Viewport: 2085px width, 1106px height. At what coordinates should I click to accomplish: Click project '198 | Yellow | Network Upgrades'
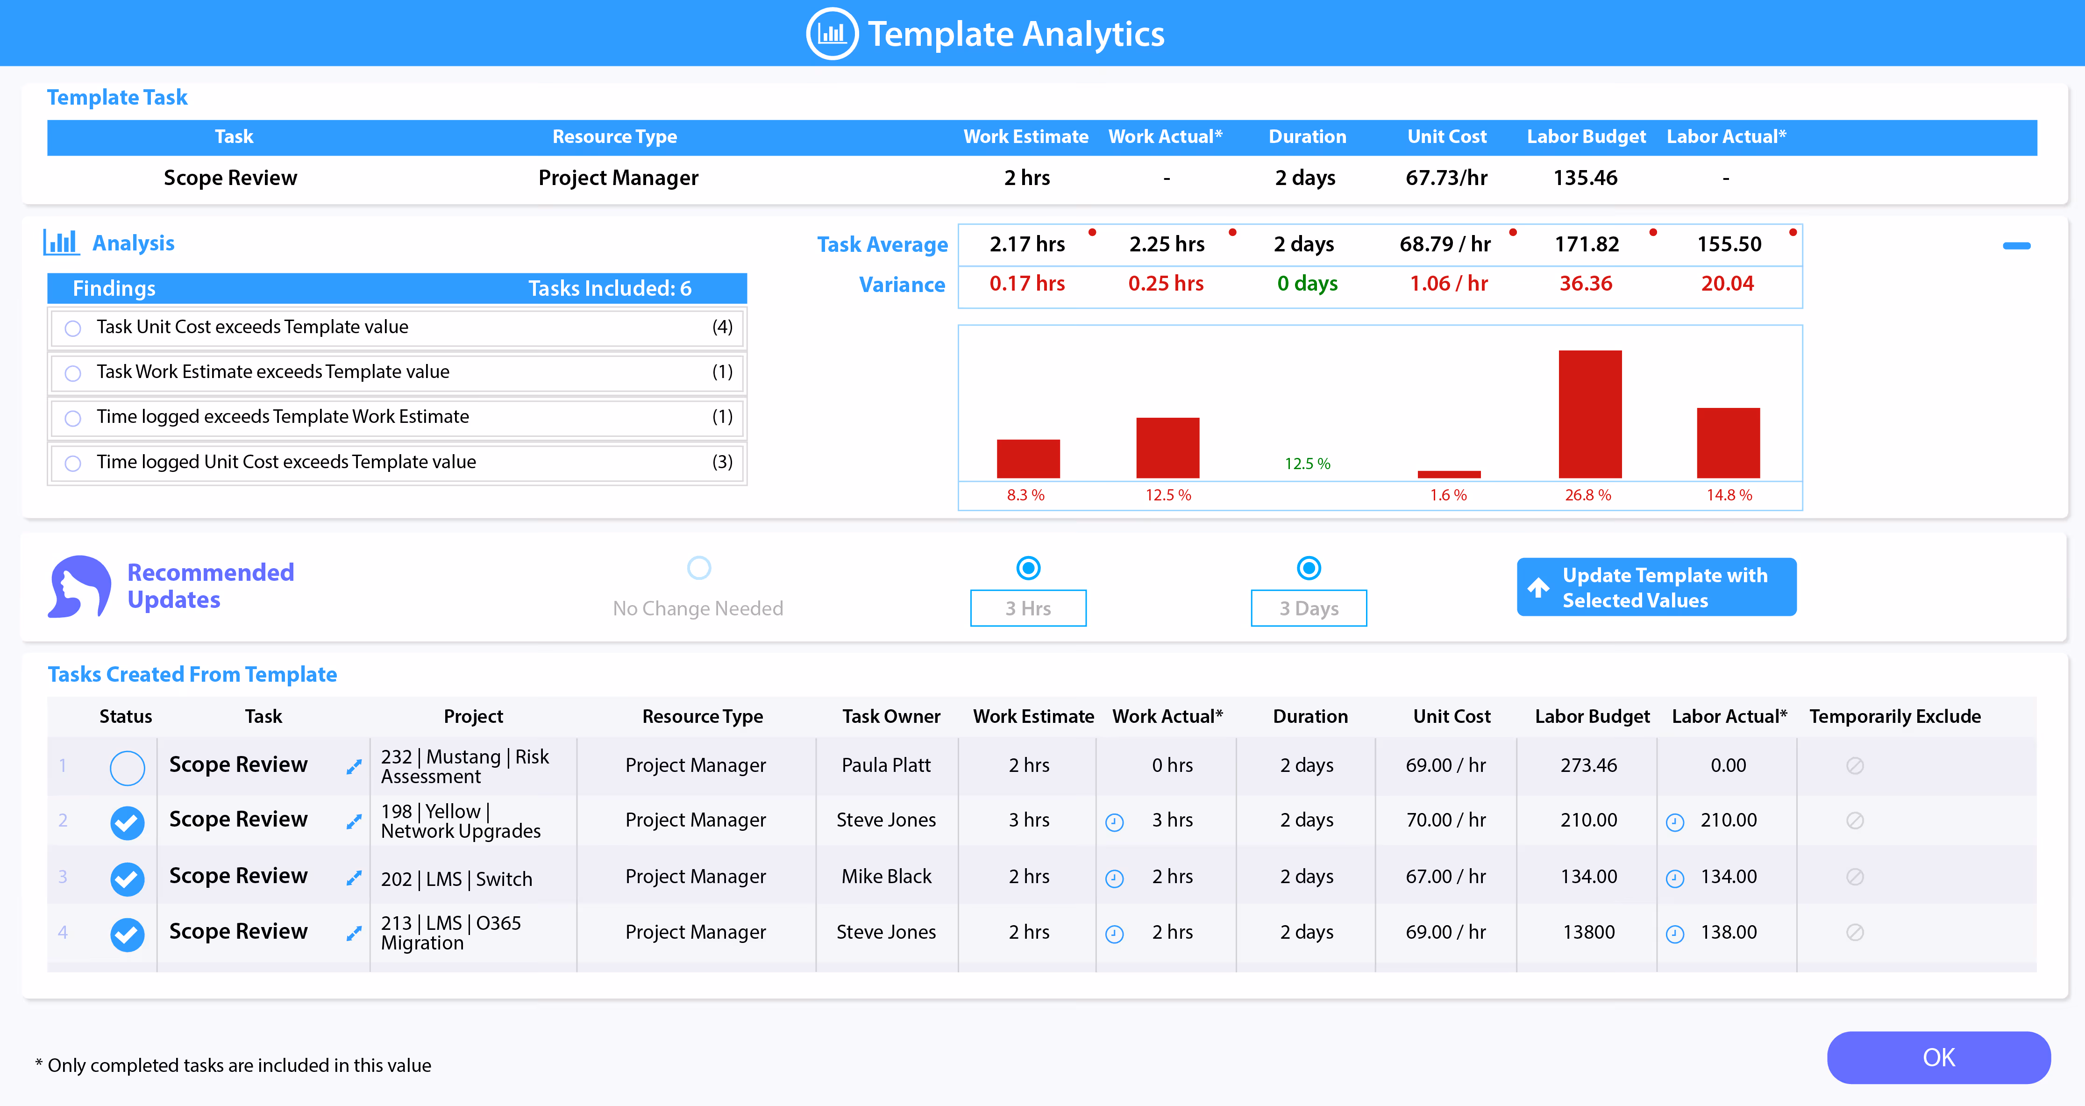461,821
